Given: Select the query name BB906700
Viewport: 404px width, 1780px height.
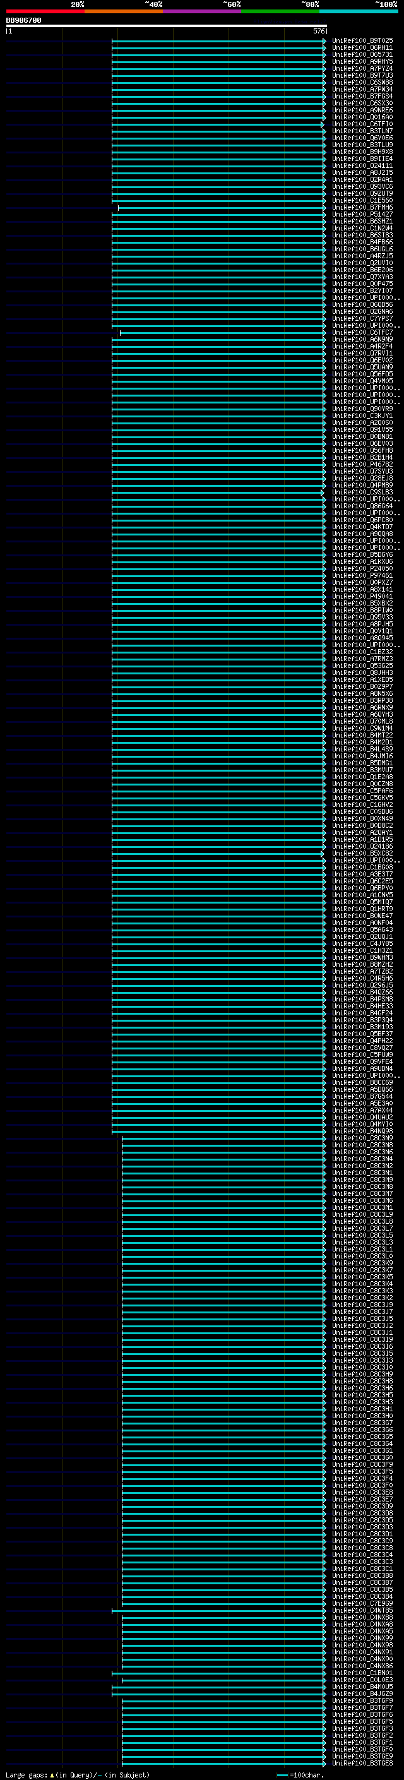Looking at the screenshot, I should (x=23, y=21).
